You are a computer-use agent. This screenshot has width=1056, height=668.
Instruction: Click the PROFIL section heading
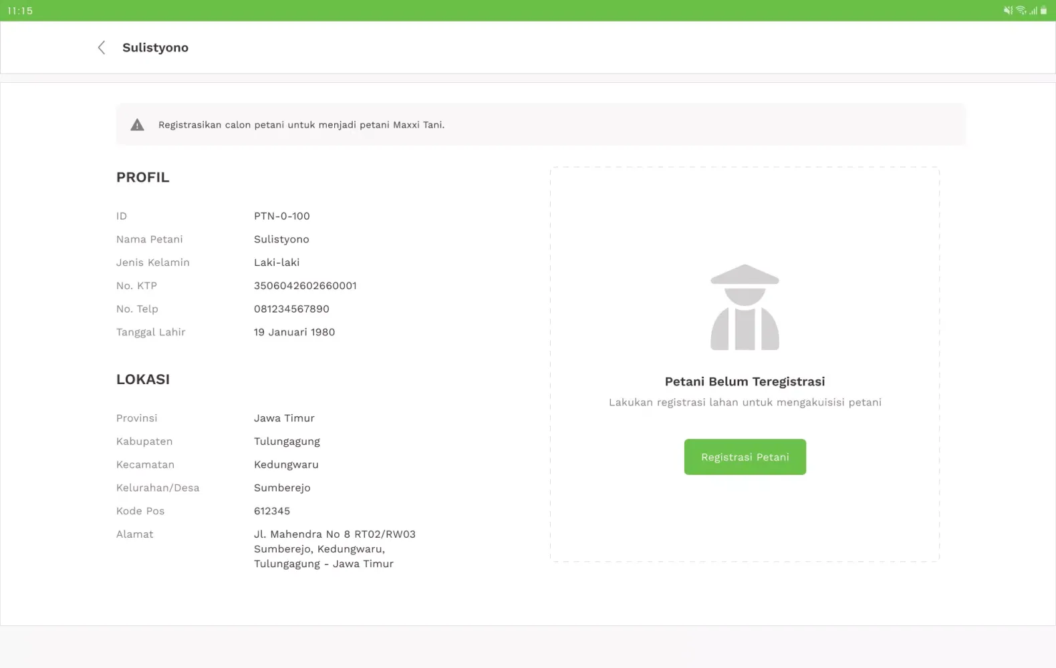(143, 178)
